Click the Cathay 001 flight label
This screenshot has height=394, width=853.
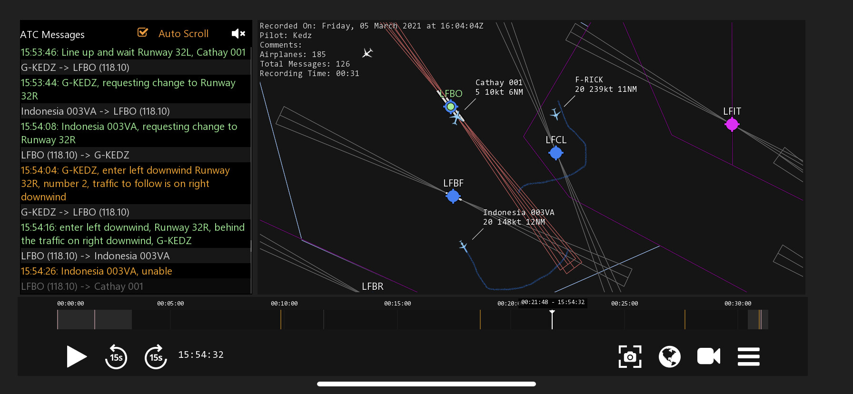499,88
